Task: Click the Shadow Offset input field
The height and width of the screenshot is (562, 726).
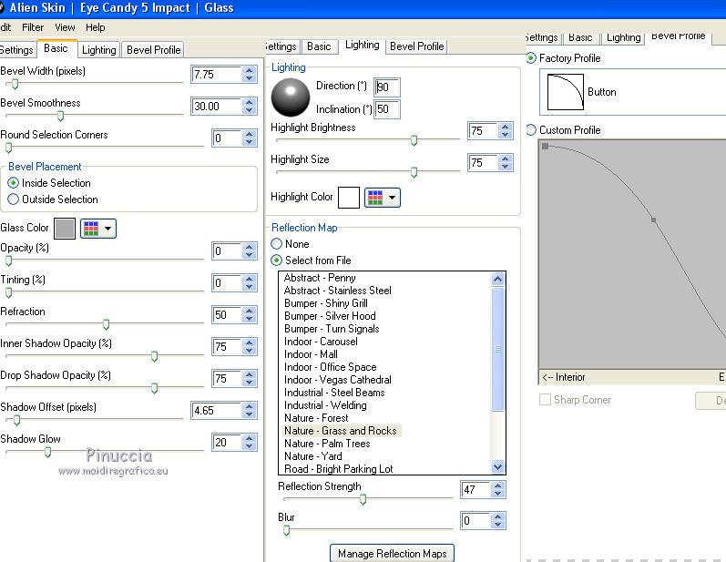Action: 215,411
